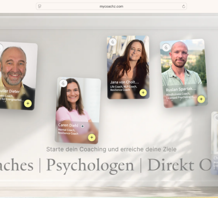Screen dimensions: 218x198
Task: Click the logo badge on Caren's card
Action: click(x=63, y=83)
